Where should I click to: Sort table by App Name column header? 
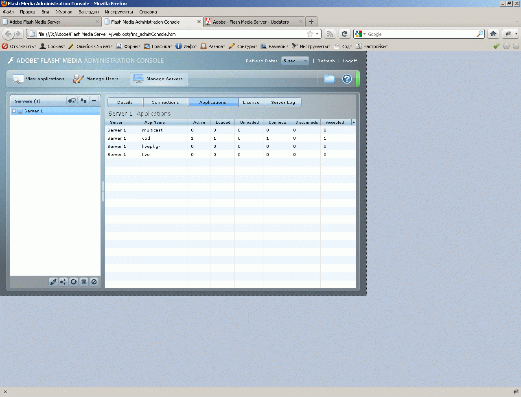pyautogui.click(x=163, y=122)
